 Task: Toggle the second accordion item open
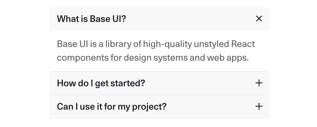click(x=160, y=83)
